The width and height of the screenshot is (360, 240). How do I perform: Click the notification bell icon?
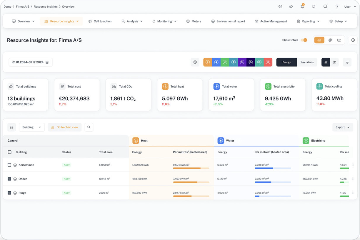(302, 6)
